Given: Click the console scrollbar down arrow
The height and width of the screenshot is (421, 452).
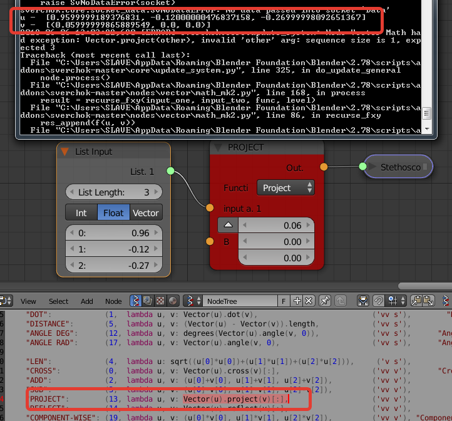Looking at the screenshot, I should coord(427,129).
